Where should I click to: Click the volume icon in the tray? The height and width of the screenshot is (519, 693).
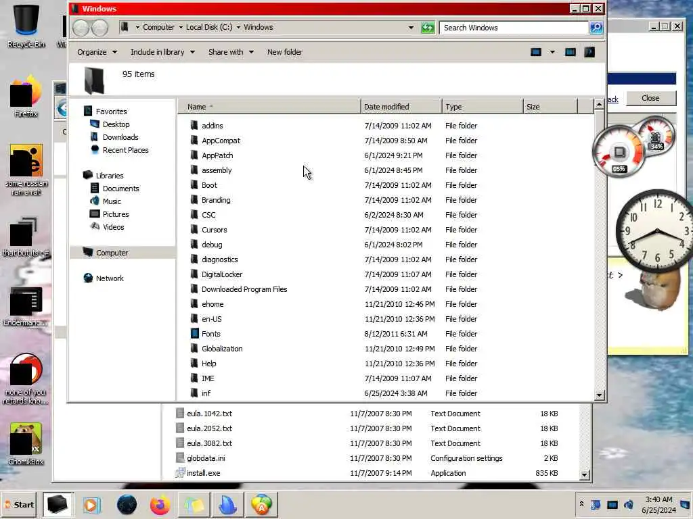[629, 504]
